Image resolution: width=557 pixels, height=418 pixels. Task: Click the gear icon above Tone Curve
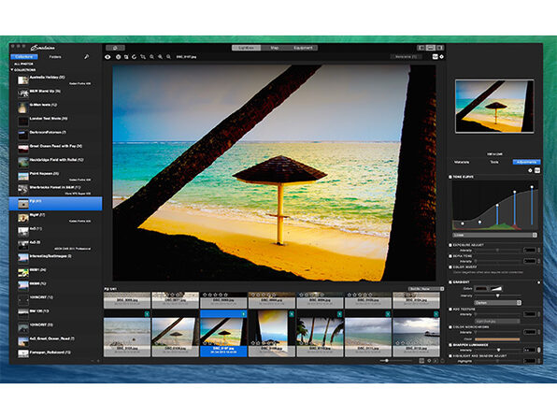[530, 170]
